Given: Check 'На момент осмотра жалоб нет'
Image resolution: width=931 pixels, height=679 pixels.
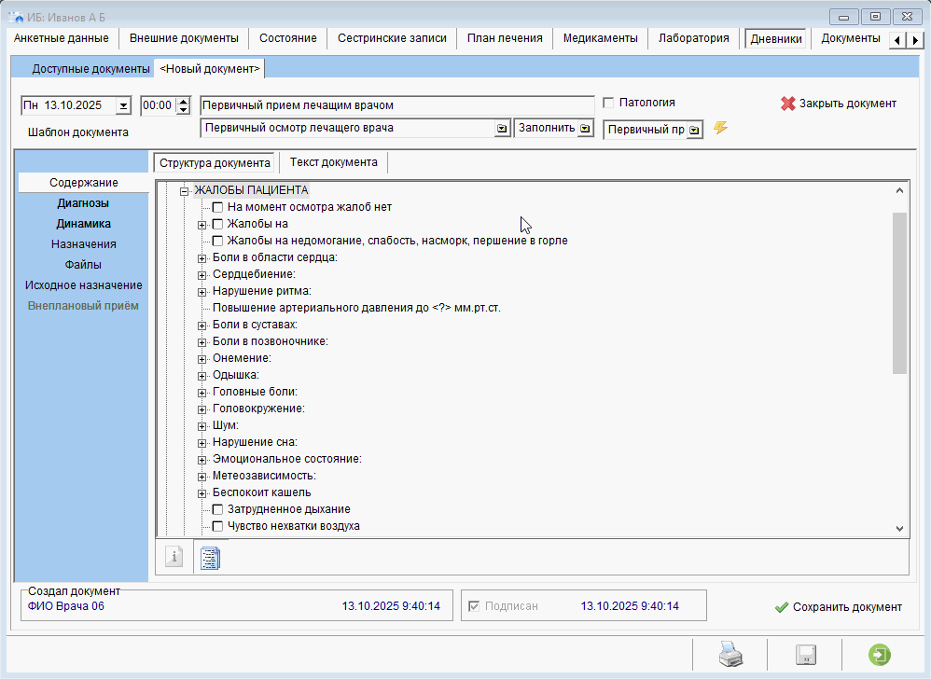Looking at the screenshot, I should 218,207.
